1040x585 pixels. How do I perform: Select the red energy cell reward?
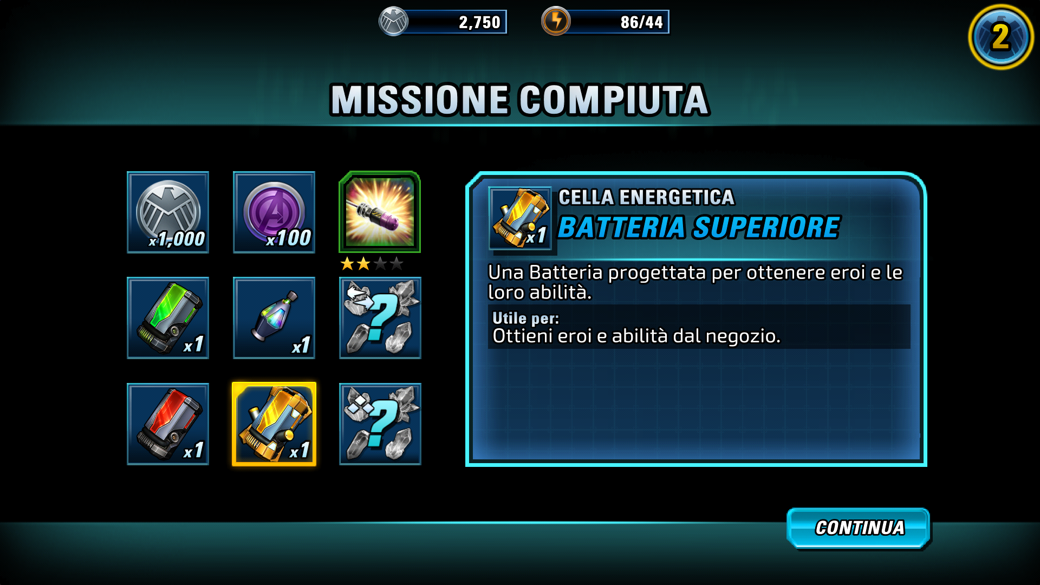pos(168,424)
